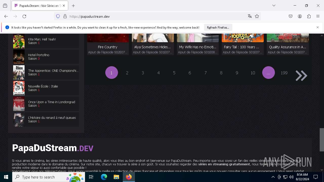This screenshot has width=324, height=182.
Task: Dismiss the Firefox notification bar
Action: [318, 27]
